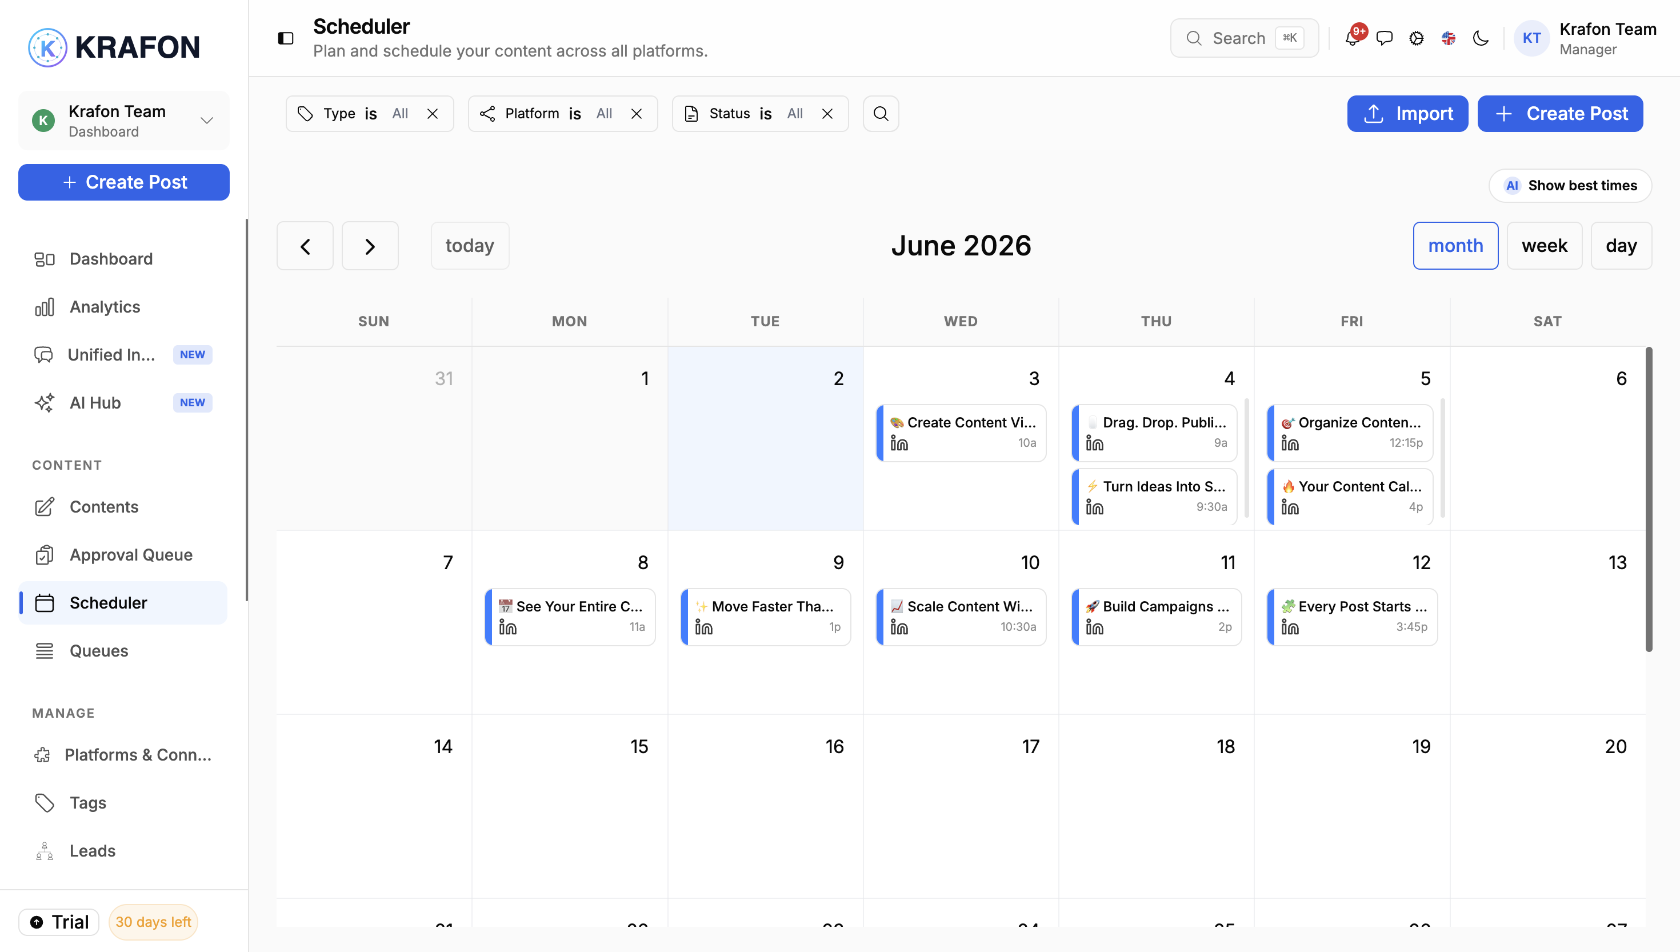Open Queues in sidebar
1680x952 pixels.
click(123, 651)
